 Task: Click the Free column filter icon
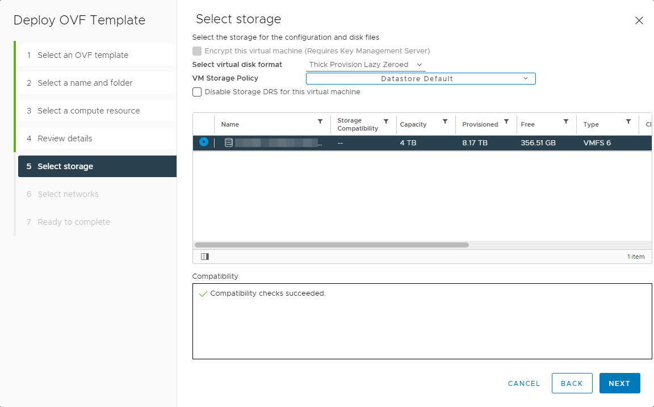[566, 121]
